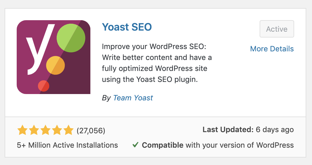Viewport: 312px width, 165px height.
Task: Visit the Team Yoast author link
Action: (x=133, y=98)
